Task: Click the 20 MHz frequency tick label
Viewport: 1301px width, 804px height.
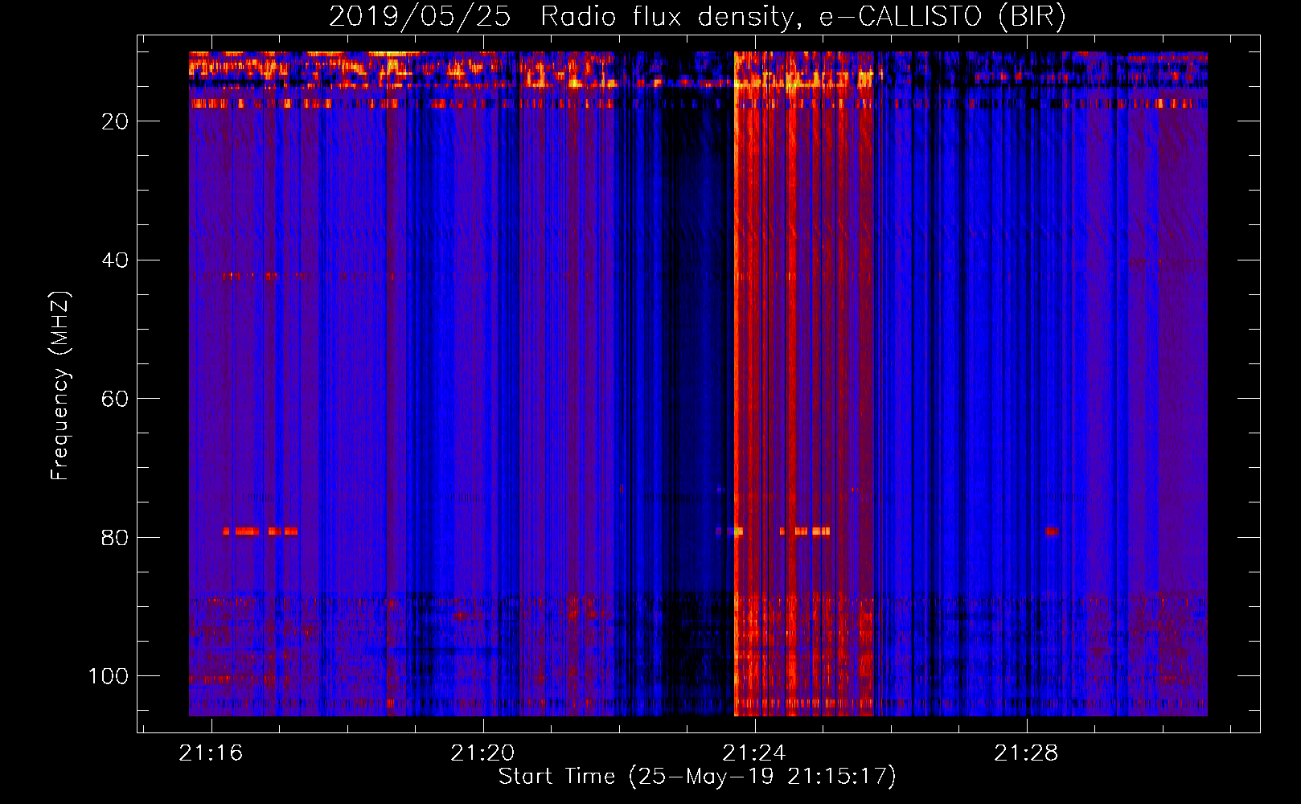Action: pyautogui.click(x=115, y=121)
